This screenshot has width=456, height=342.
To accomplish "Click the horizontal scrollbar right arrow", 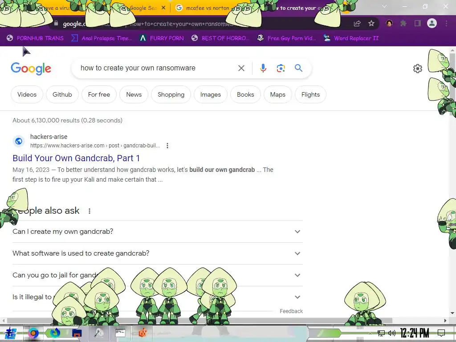I will [x=445, y=321].
